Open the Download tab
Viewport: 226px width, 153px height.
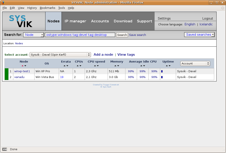coord(123,21)
